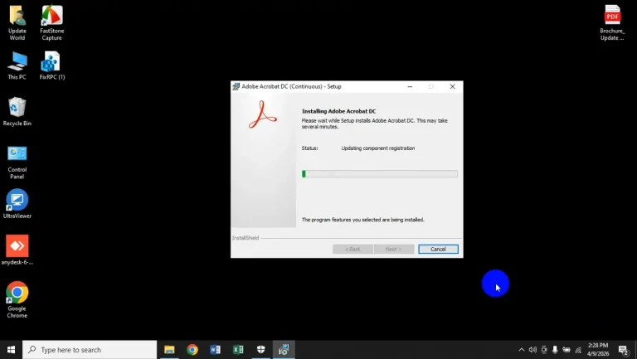Click the meet-now camera icon in tray
The width and height of the screenshot is (637, 359).
(544, 350)
